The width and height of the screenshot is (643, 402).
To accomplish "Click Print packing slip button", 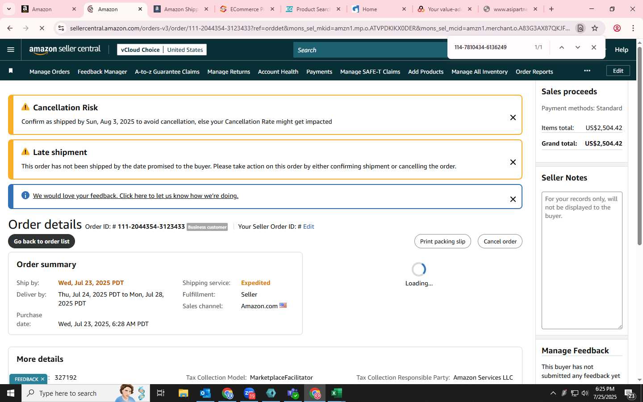I will click(443, 241).
